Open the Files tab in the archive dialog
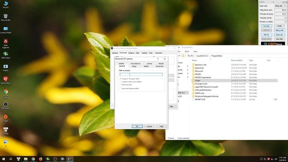This screenshot has height=162, width=288. tap(137, 53)
